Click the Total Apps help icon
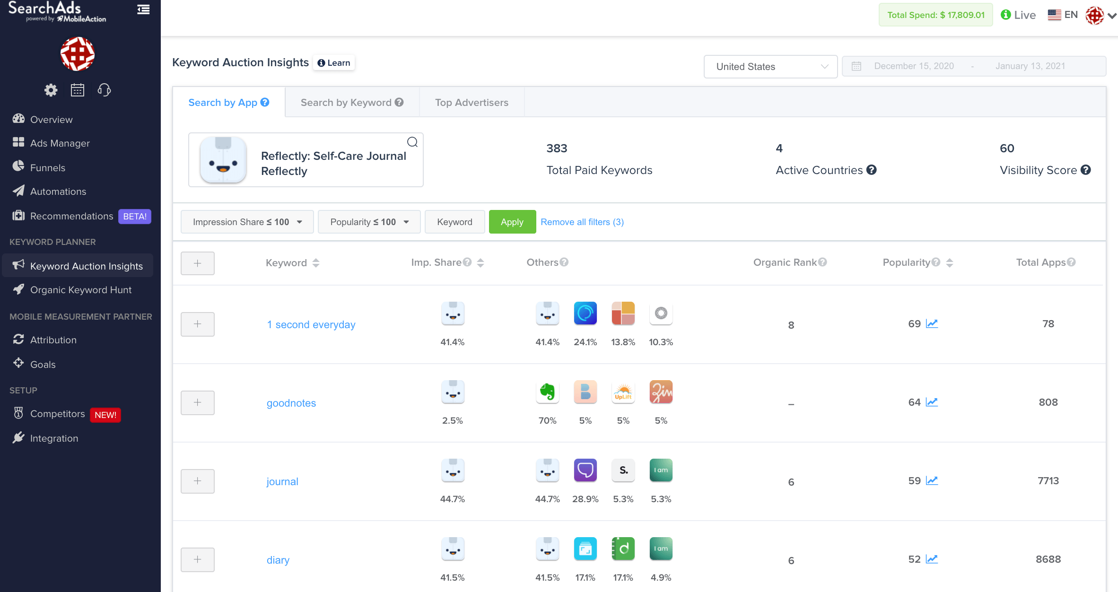The image size is (1118, 592). (1071, 262)
